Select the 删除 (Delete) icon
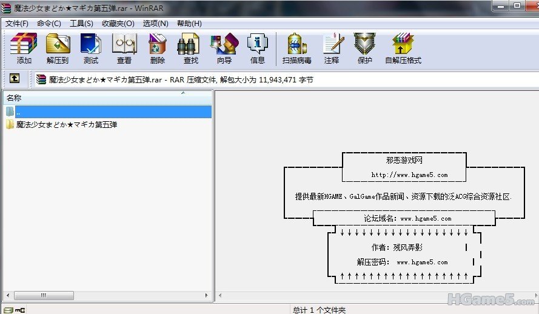Image resolution: width=539 pixels, height=314 pixels. pyautogui.click(x=158, y=48)
